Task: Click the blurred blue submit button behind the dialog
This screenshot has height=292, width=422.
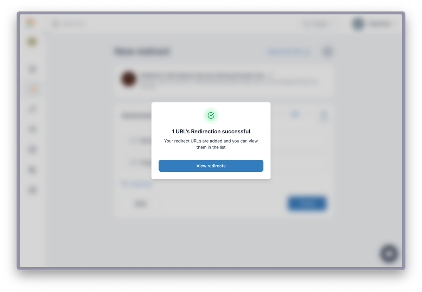Action: point(307,203)
